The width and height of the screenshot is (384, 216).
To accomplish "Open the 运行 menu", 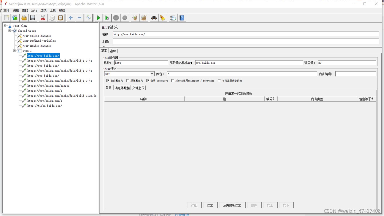I will tap(34, 10).
